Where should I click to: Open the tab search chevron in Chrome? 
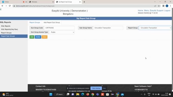click(x=155, y=2)
